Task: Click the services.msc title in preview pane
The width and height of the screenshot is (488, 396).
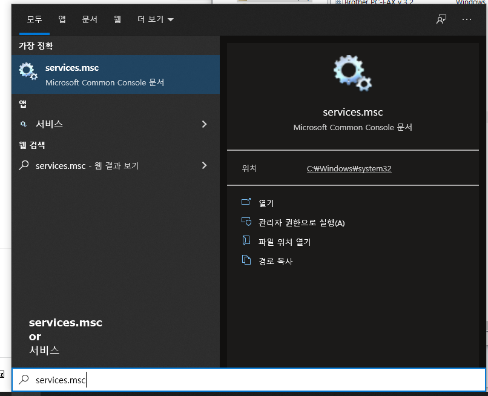Action: coord(352,112)
